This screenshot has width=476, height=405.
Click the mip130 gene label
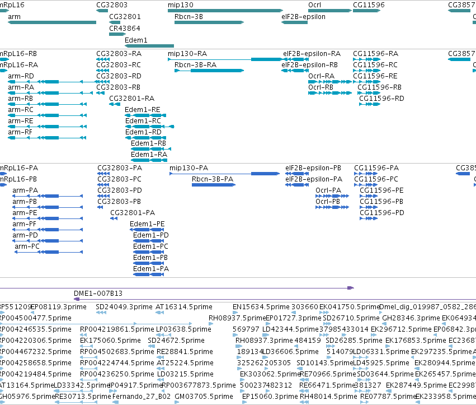tap(180, 5)
